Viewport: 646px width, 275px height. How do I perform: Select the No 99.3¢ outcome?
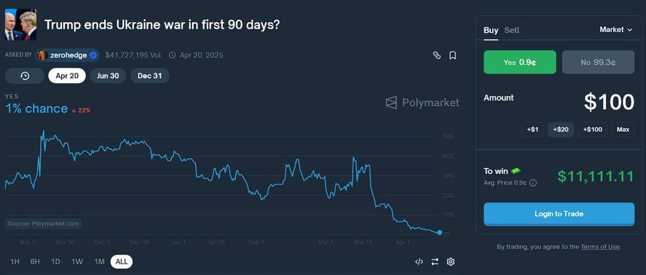(598, 62)
